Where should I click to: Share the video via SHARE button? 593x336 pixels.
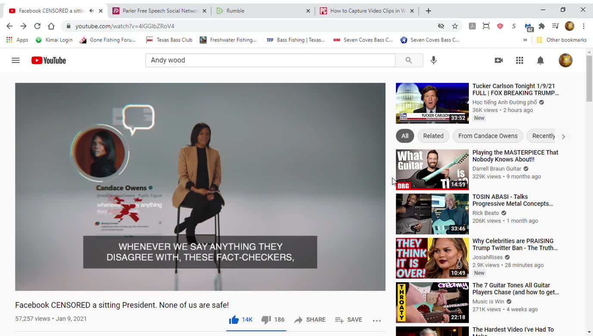pyautogui.click(x=310, y=320)
